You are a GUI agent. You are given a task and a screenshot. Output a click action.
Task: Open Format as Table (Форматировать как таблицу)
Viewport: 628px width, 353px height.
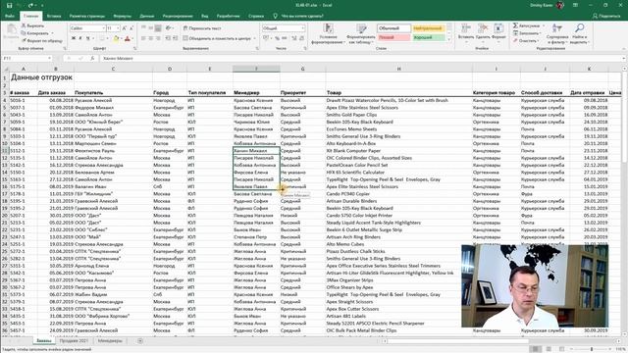click(361, 33)
